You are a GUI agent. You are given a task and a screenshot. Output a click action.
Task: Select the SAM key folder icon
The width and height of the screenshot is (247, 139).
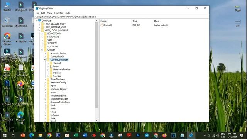click(x=45, y=40)
